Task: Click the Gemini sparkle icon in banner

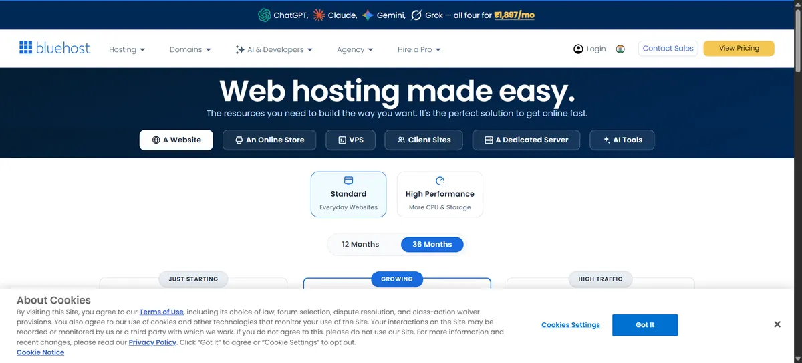Action: pos(368,15)
